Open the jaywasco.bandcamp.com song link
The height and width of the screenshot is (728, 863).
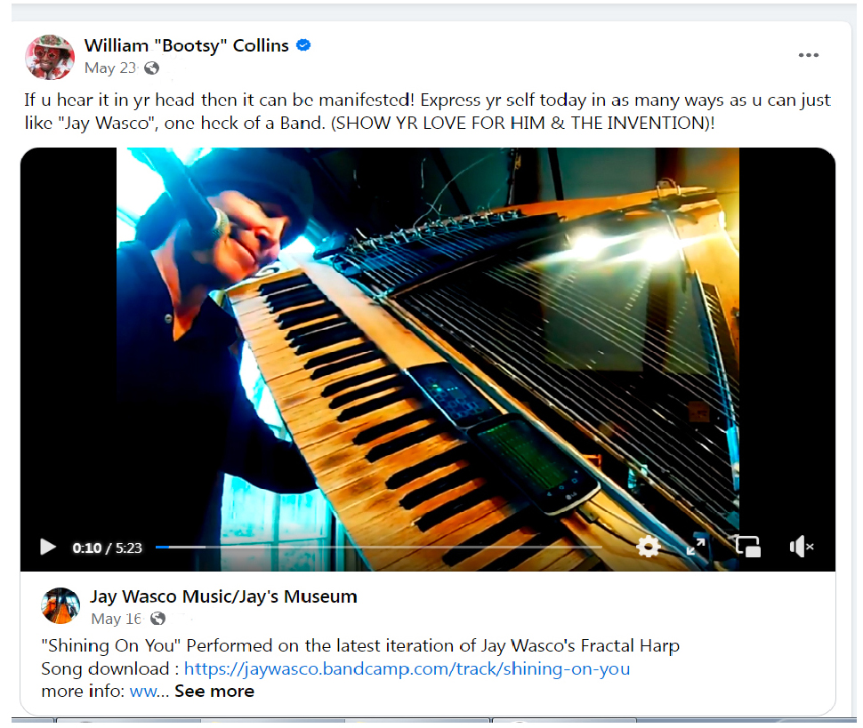click(407, 668)
